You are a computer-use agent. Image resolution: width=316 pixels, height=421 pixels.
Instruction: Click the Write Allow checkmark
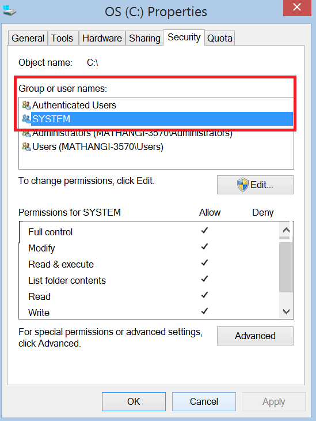click(x=204, y=311)
